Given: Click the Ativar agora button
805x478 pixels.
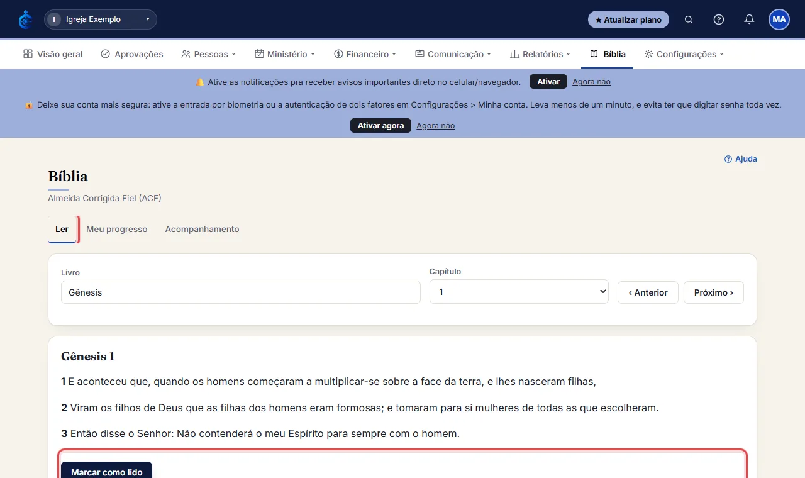Looking at the screenshot, I should [x=380, y=126].
